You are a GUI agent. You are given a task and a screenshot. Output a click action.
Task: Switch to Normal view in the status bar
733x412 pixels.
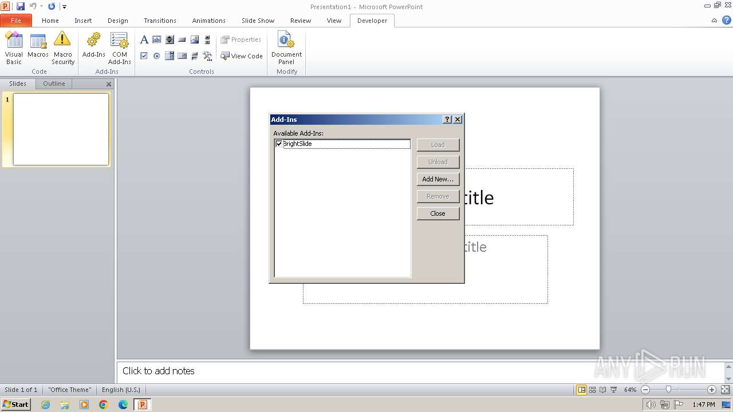(582, 390)
